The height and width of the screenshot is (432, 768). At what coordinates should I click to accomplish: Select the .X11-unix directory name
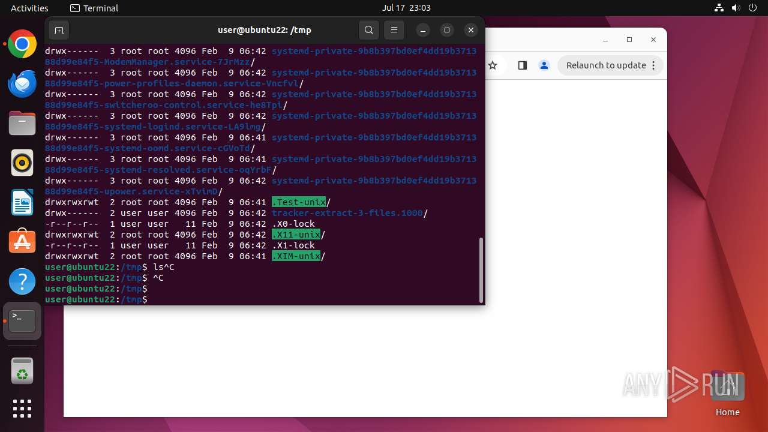pyautogui.click(x=296, y=235)
